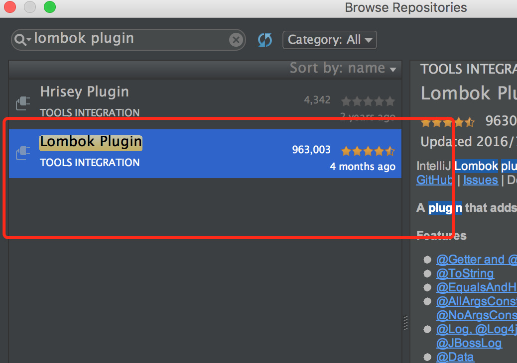517x363 pixels.
Task: Open the @ToString link
Action: tap(465, 273)
